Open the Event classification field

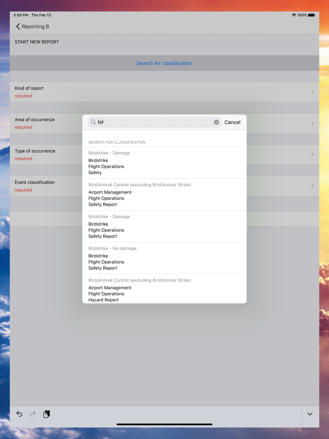tap(164, 186)
